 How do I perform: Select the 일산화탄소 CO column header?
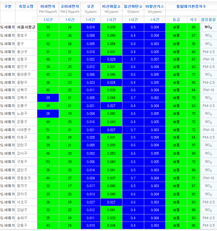(x=133, y=9)
